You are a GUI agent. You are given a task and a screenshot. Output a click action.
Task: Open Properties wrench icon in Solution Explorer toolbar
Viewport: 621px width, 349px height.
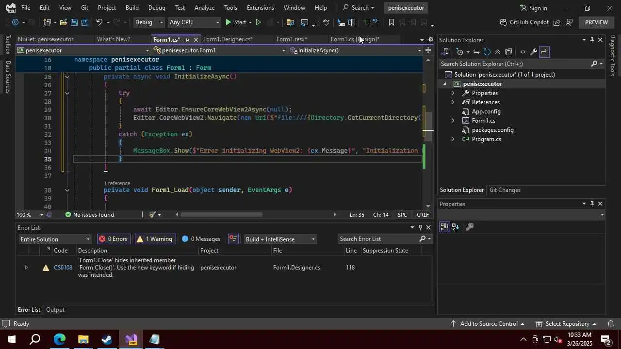pos(534,52)
